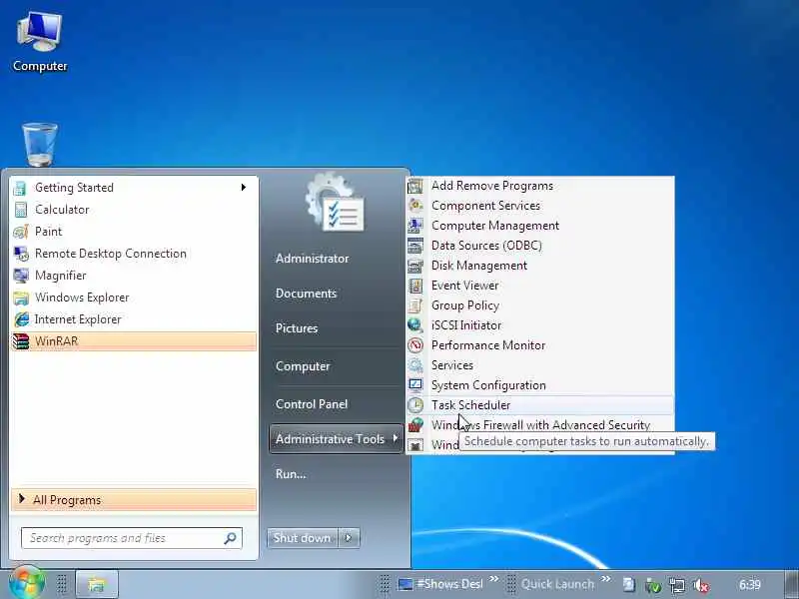This screenshot has width=799, height=599.
Task: Click the Performance Monitor icon
Action: coord(415,345)
